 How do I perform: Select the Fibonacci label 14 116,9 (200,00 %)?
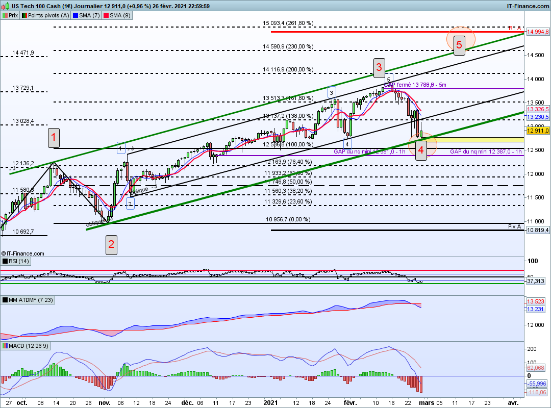(288, 69)
